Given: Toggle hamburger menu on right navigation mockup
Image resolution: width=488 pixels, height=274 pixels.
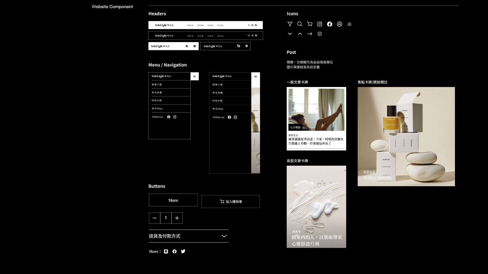Looking at the screenshot, I should [x=255, y=76].
